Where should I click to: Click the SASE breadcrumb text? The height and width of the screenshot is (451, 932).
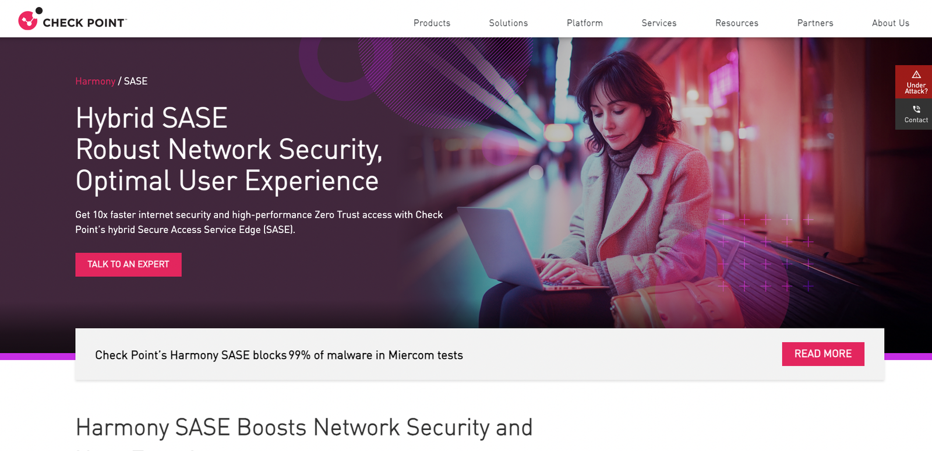pos(136,82)
